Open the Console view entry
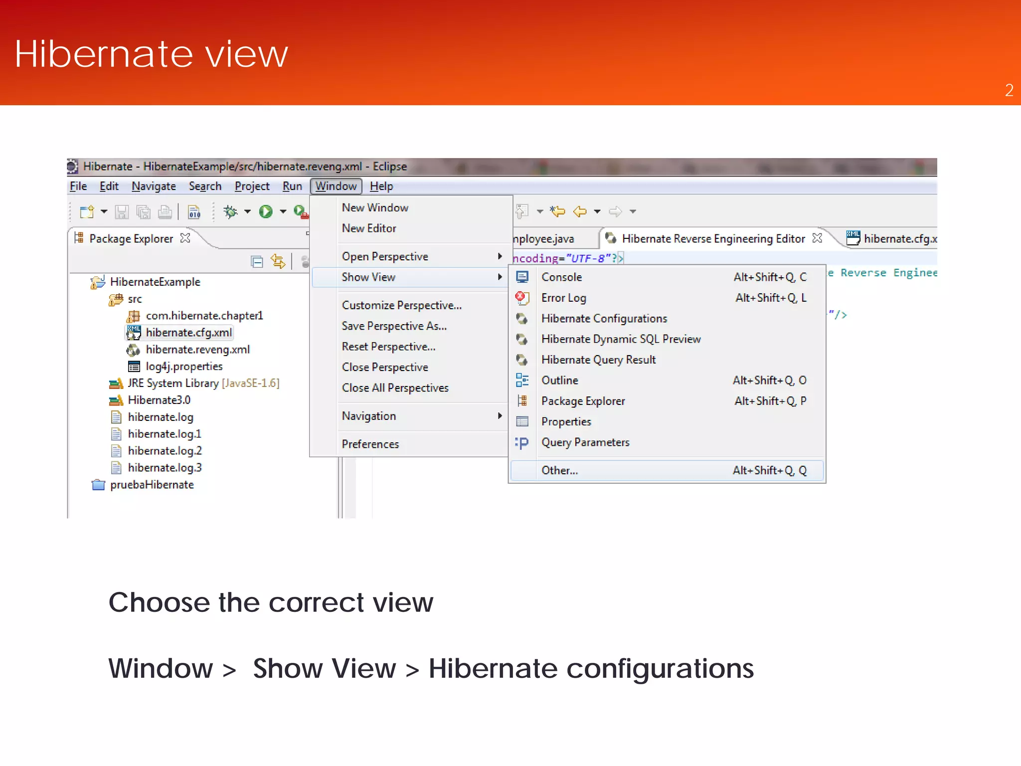 [x=561, y=277]
